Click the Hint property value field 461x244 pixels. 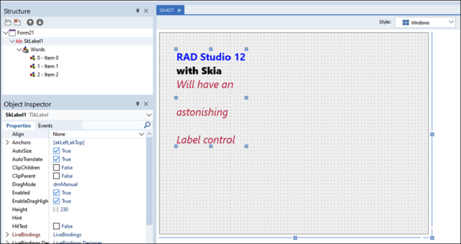point(97,218)
